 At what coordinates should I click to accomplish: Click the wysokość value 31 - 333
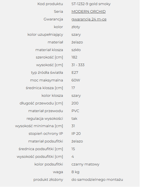78,65
